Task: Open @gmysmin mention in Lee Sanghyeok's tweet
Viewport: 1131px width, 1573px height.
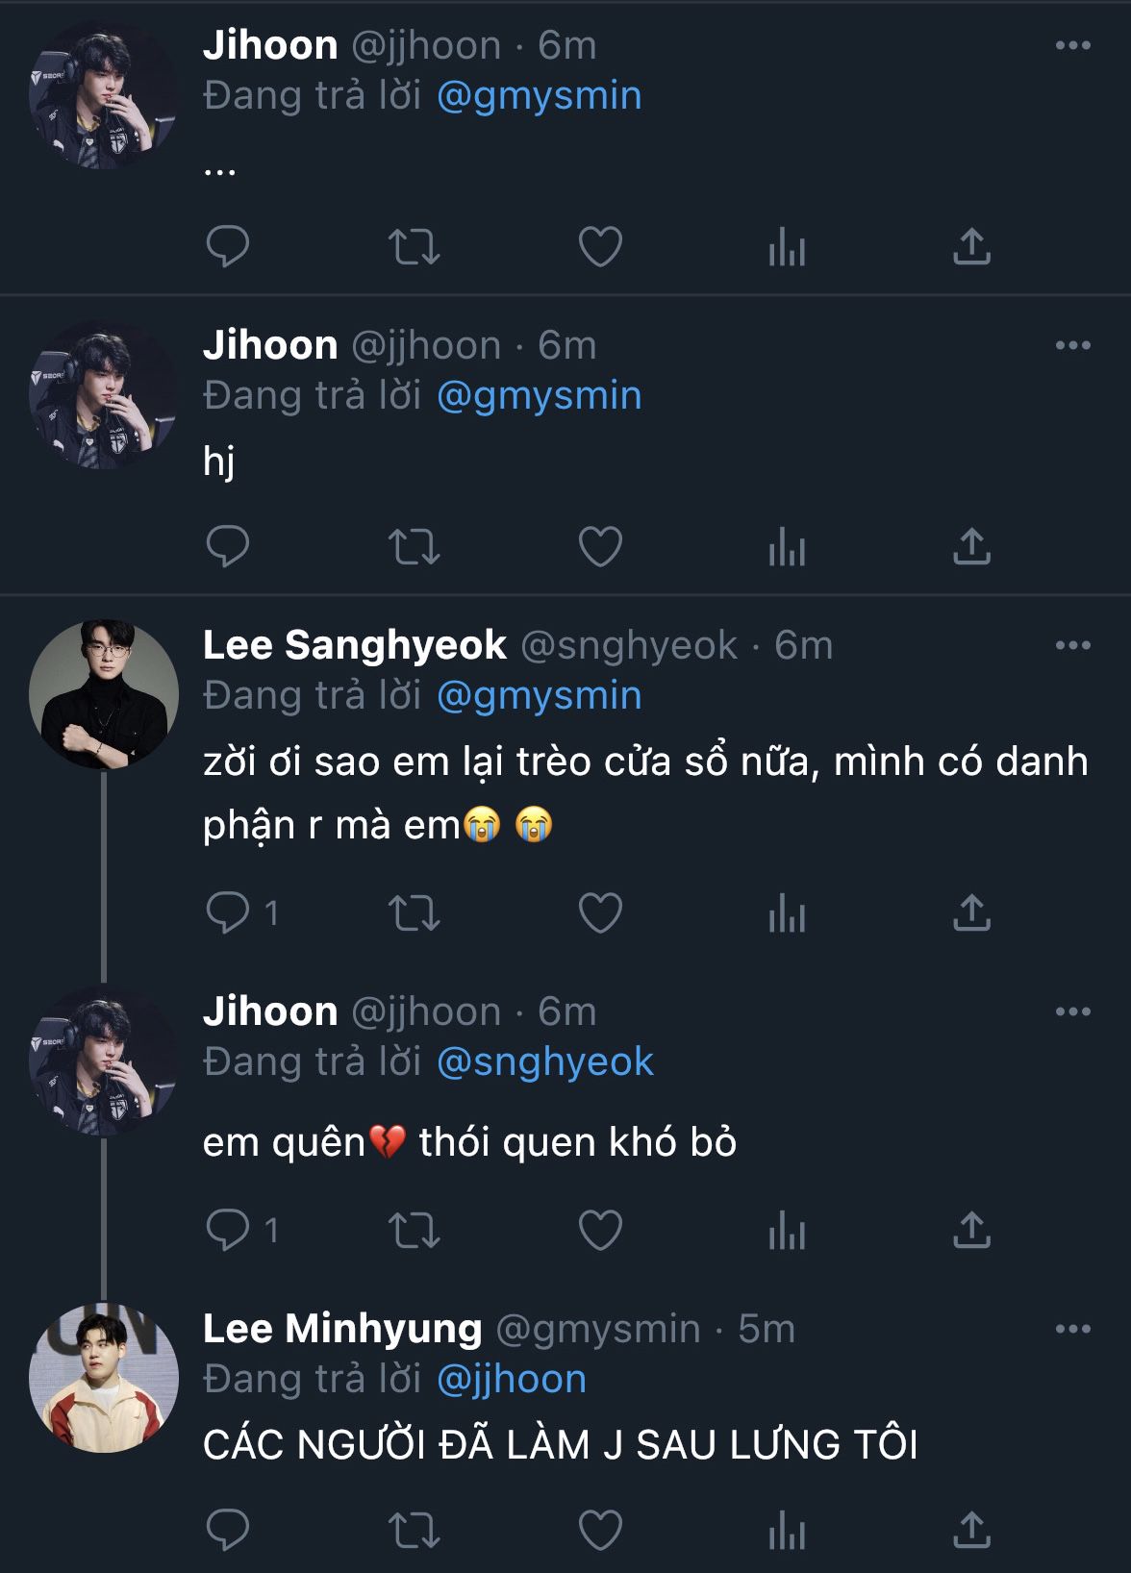Action: coord(539,695)
